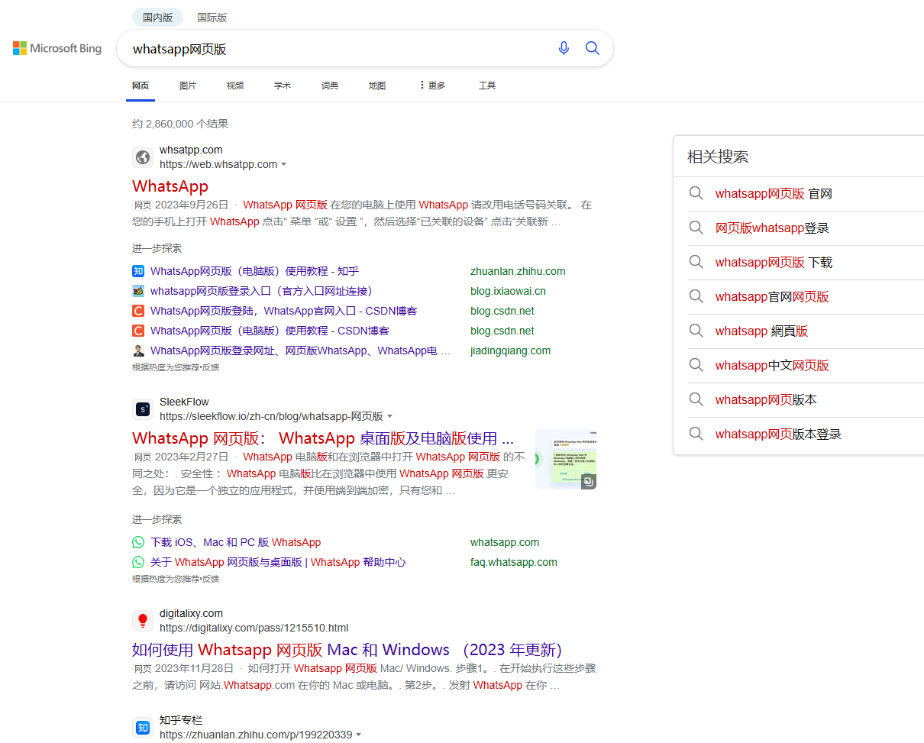Expand dropdown arrow next to zhuanlan.zhihu.com/p/199220339
Screen dimensions: 924x743
(x=359, y=735)
